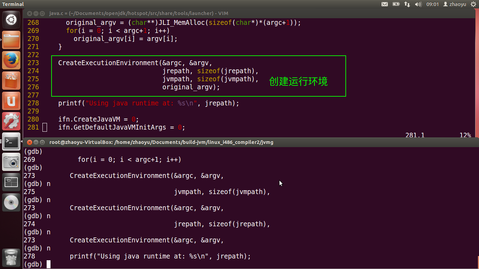The width and height of the screenshot is (479, 269).
Task: Open the network connections indicator menu
Action: 407,4
